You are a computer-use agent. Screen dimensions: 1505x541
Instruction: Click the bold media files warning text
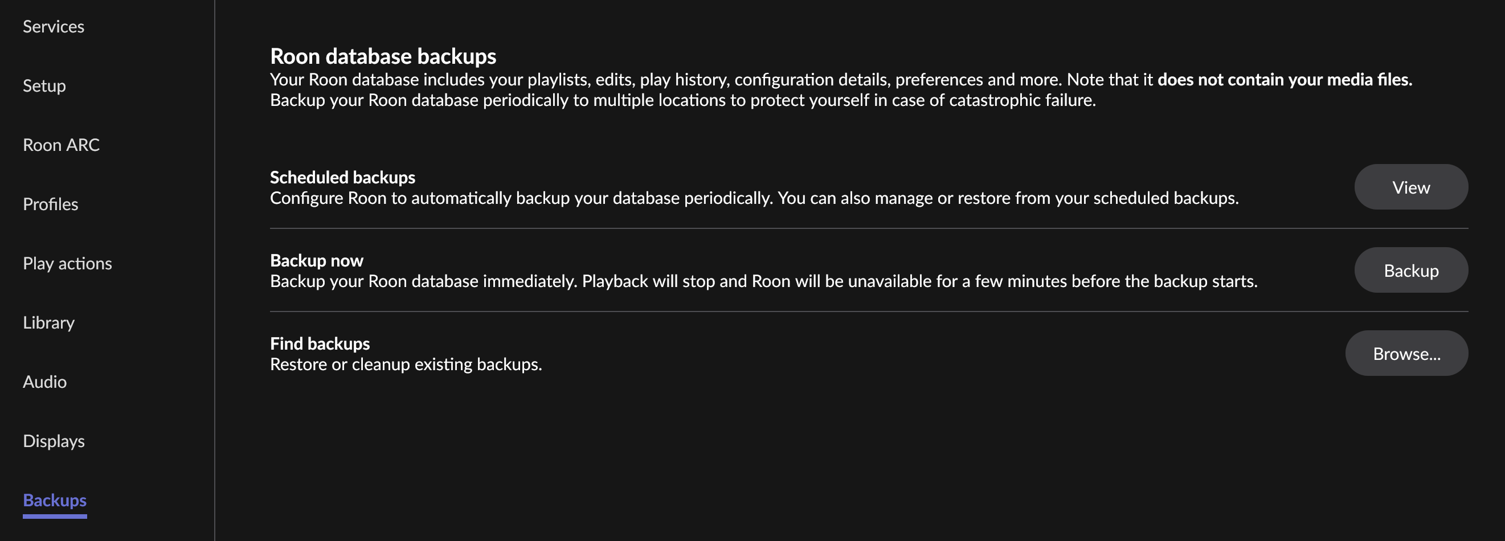tap(1284, 80)
